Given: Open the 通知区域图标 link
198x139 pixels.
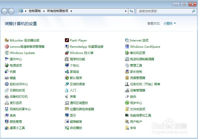Looking at the screenshot, I should tap(79, 103).
